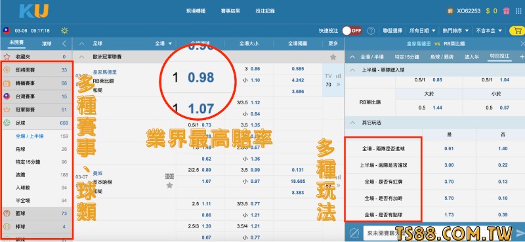Open the 皇家馬德里 team link

[x=105, y=72]
